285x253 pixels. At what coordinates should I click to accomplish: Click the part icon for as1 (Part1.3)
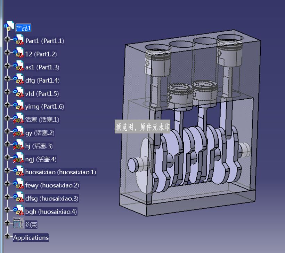pos(18,66)
